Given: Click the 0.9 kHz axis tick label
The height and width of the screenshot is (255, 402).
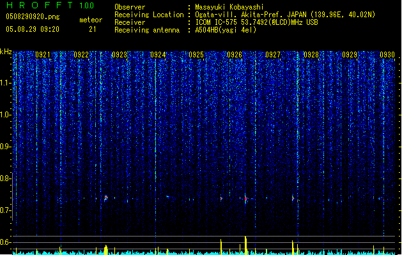Looking at the screenshot, I should coord(5,147).
